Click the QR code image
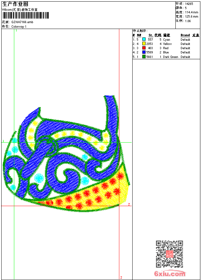Screen dimensions: 201x280 click(169, 254)
